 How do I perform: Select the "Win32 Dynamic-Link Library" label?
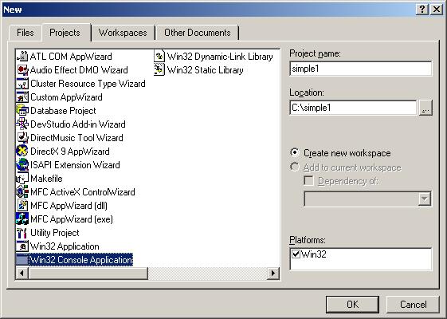click(x=220, y=57)
